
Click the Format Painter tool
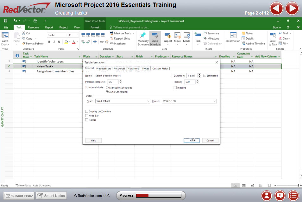pos(33,44)
